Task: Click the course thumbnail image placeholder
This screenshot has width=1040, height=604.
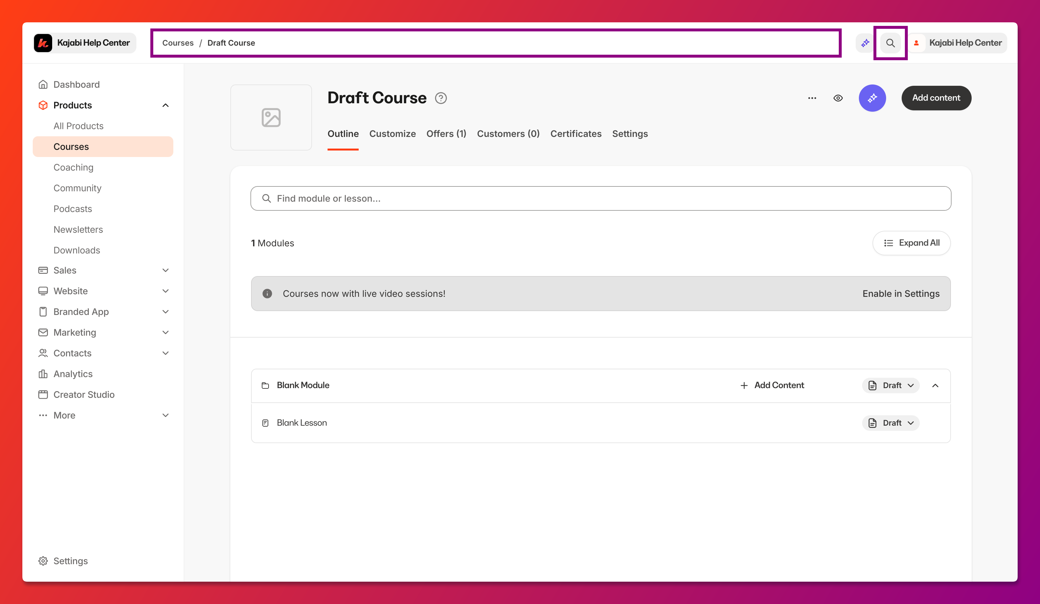Action: pos(271,117)
